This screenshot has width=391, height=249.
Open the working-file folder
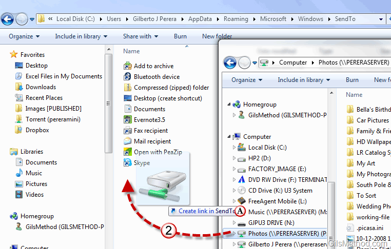tap(368, 217)
